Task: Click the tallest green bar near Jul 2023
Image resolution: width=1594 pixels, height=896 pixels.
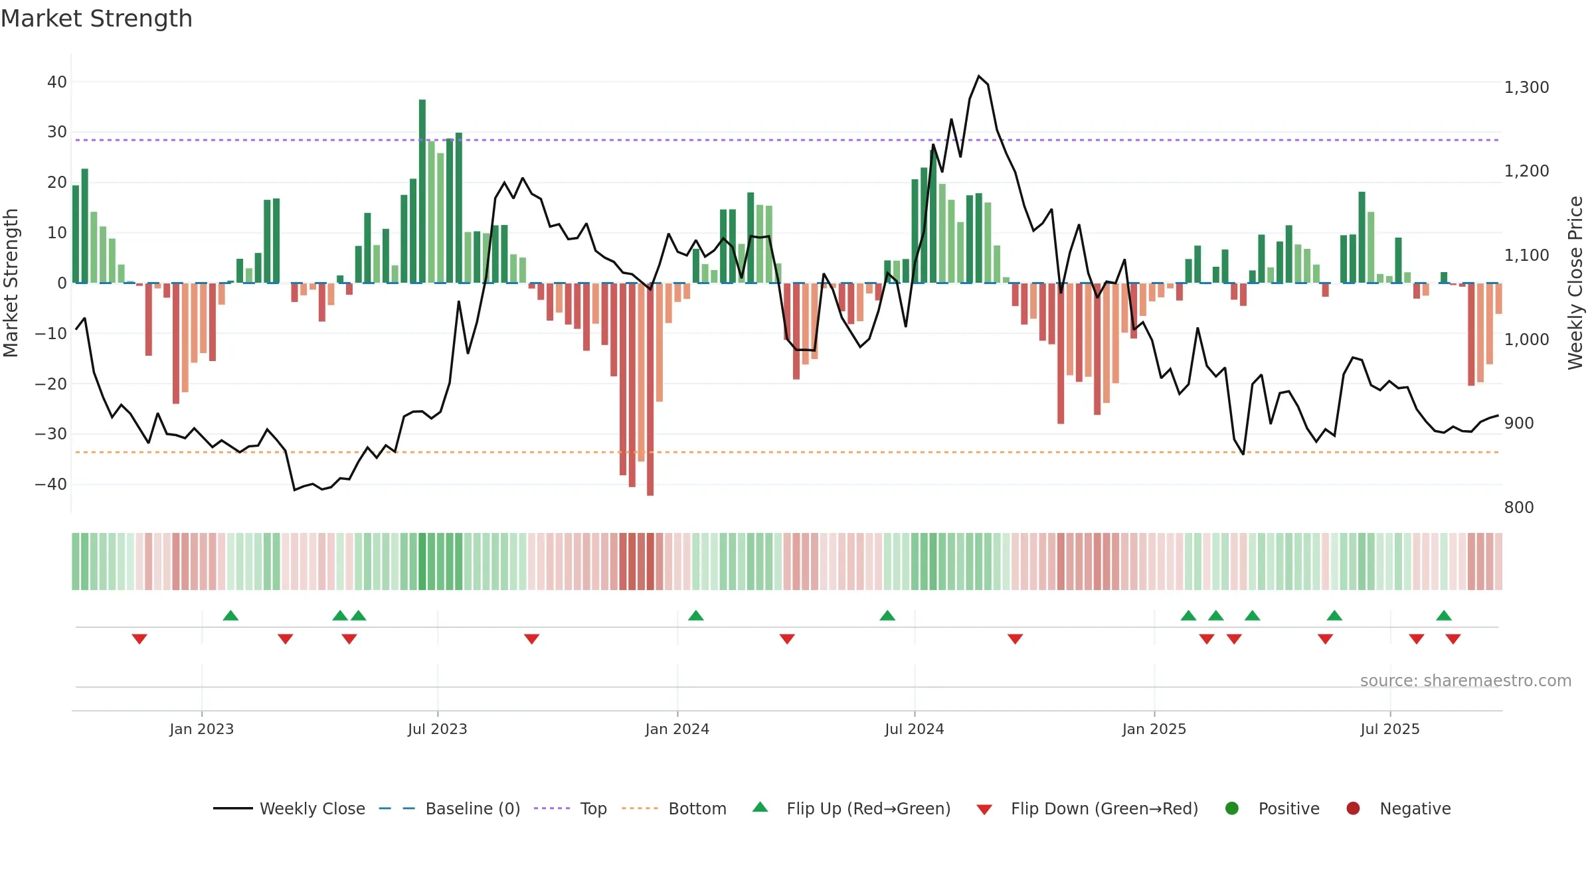Action: pyautogui.click(x=422, y=191)
